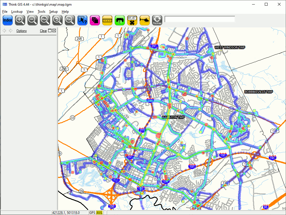Image resolution: width=286 pixels, height=215 pixels.
Task: Return to previous zoom view
Action: coord(57,20)
